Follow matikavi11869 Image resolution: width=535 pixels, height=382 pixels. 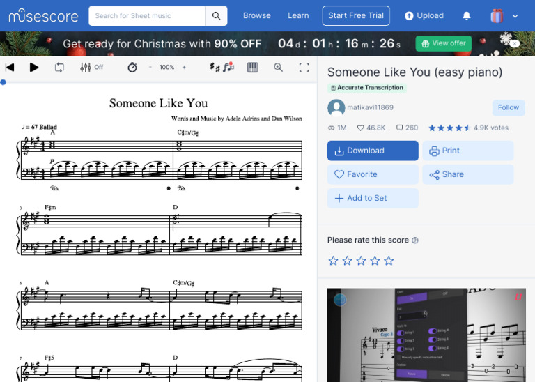pyautogui.click(x=509, y=107)
